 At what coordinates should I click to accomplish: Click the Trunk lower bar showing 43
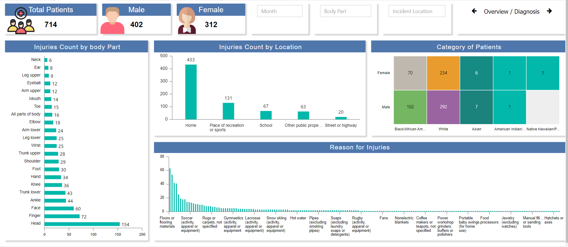[x=55, y=193]
